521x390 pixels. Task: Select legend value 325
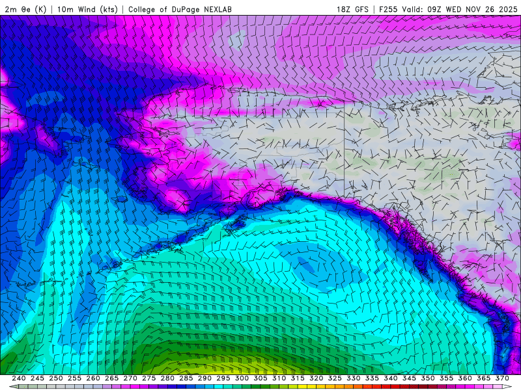(x=335, y=378)
